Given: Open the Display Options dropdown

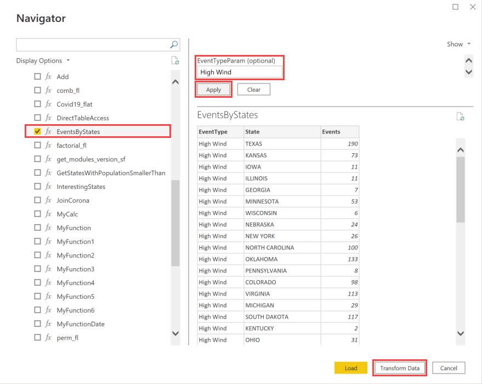Looking at the screenshot, I should pyautogui.click(x=43, y=61).
